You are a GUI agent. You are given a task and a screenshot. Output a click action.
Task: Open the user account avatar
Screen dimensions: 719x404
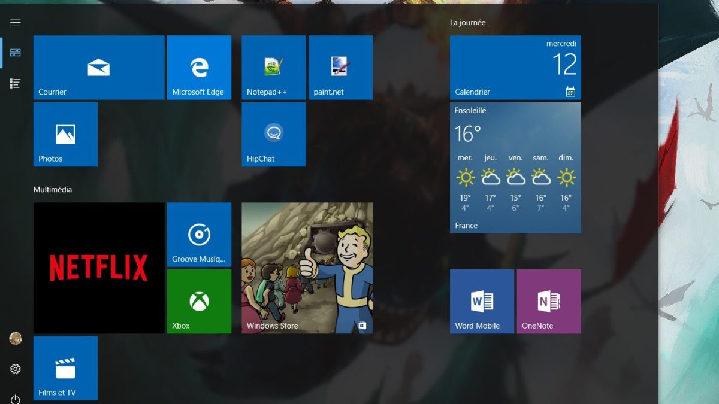coord(16,339)
